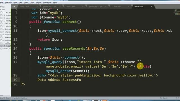Open 11 test.php in the sidebar
This screenshot has width=180, height=101.
click(x=7, y=18)
